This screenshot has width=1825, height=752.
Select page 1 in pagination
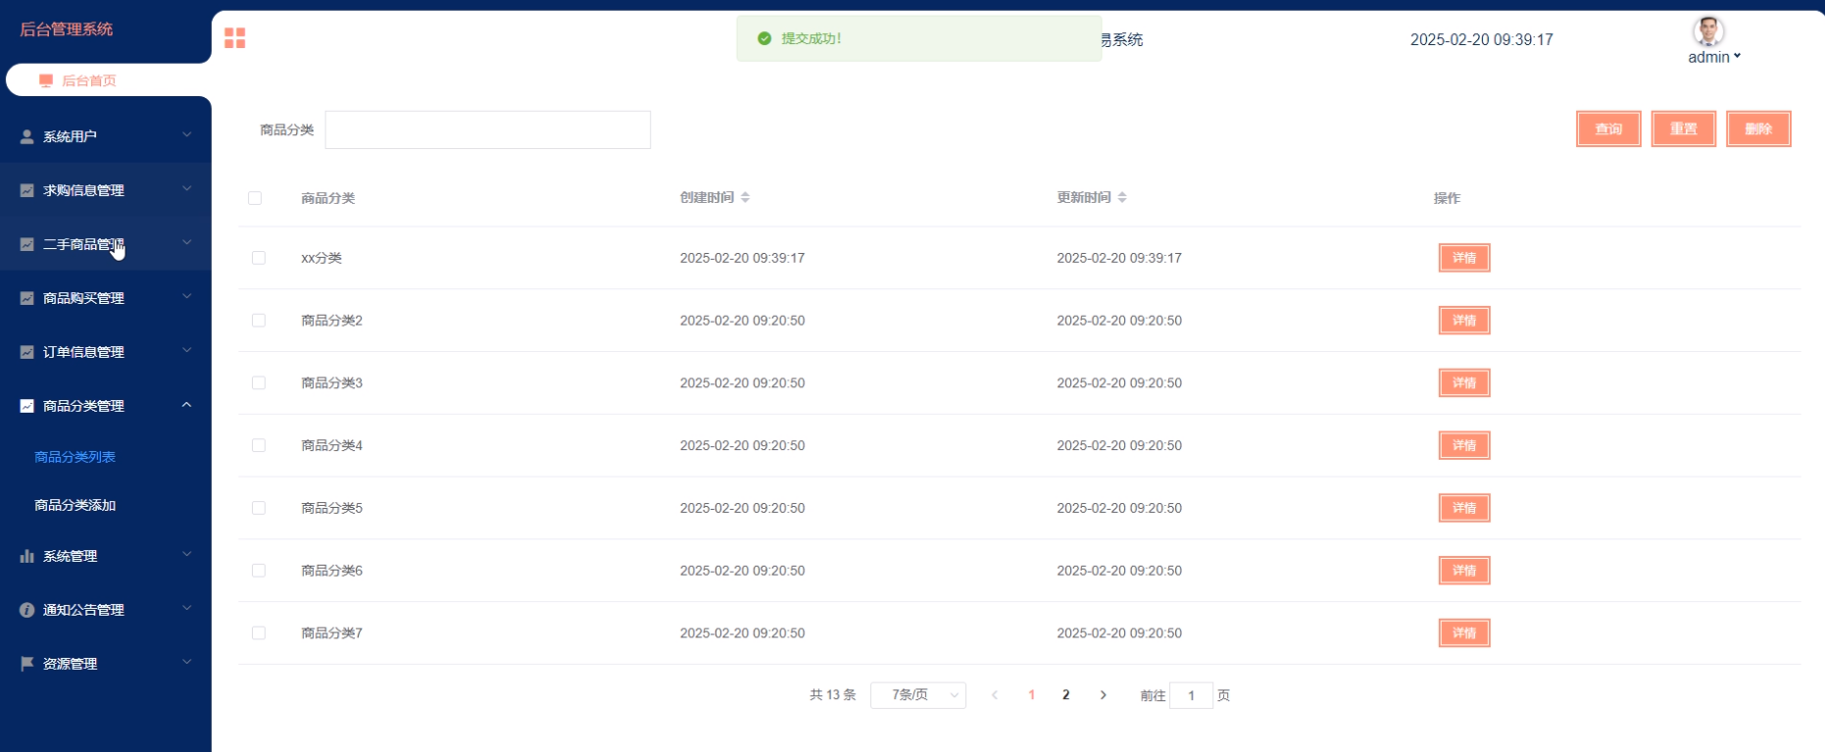(1031, 695)
